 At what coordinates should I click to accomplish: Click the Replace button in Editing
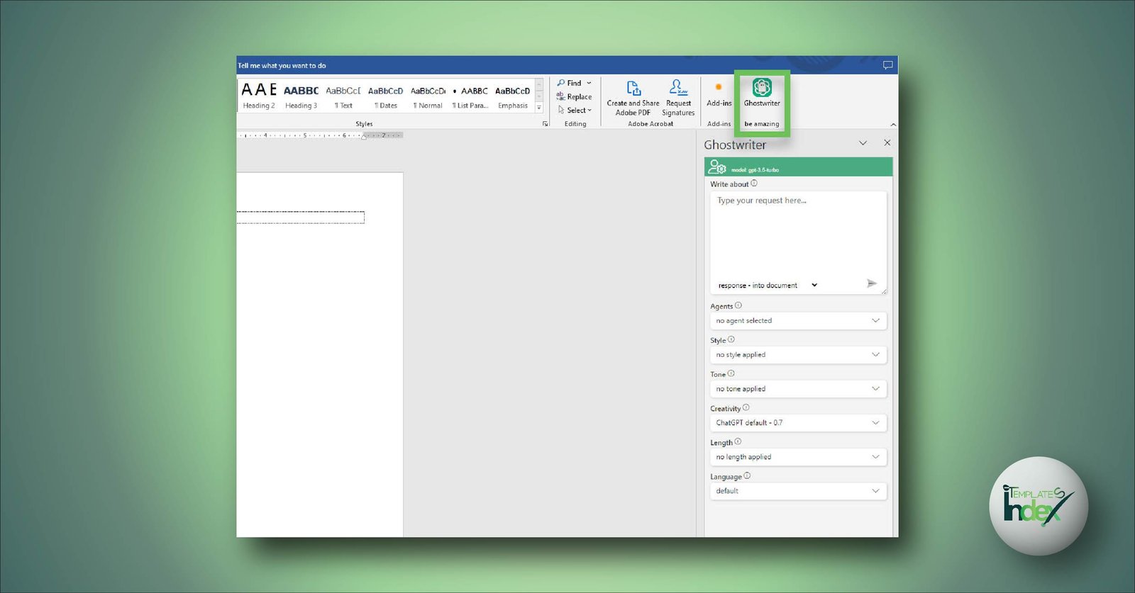(574, 96)
